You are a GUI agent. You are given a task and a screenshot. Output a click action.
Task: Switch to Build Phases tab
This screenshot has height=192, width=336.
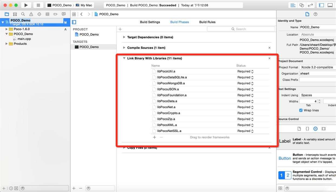pos(180,22)
